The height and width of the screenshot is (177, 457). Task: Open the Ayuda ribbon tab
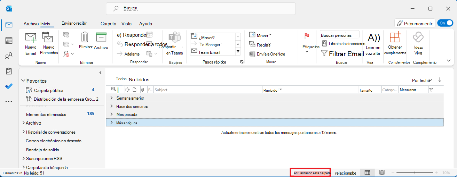(145, 24)
